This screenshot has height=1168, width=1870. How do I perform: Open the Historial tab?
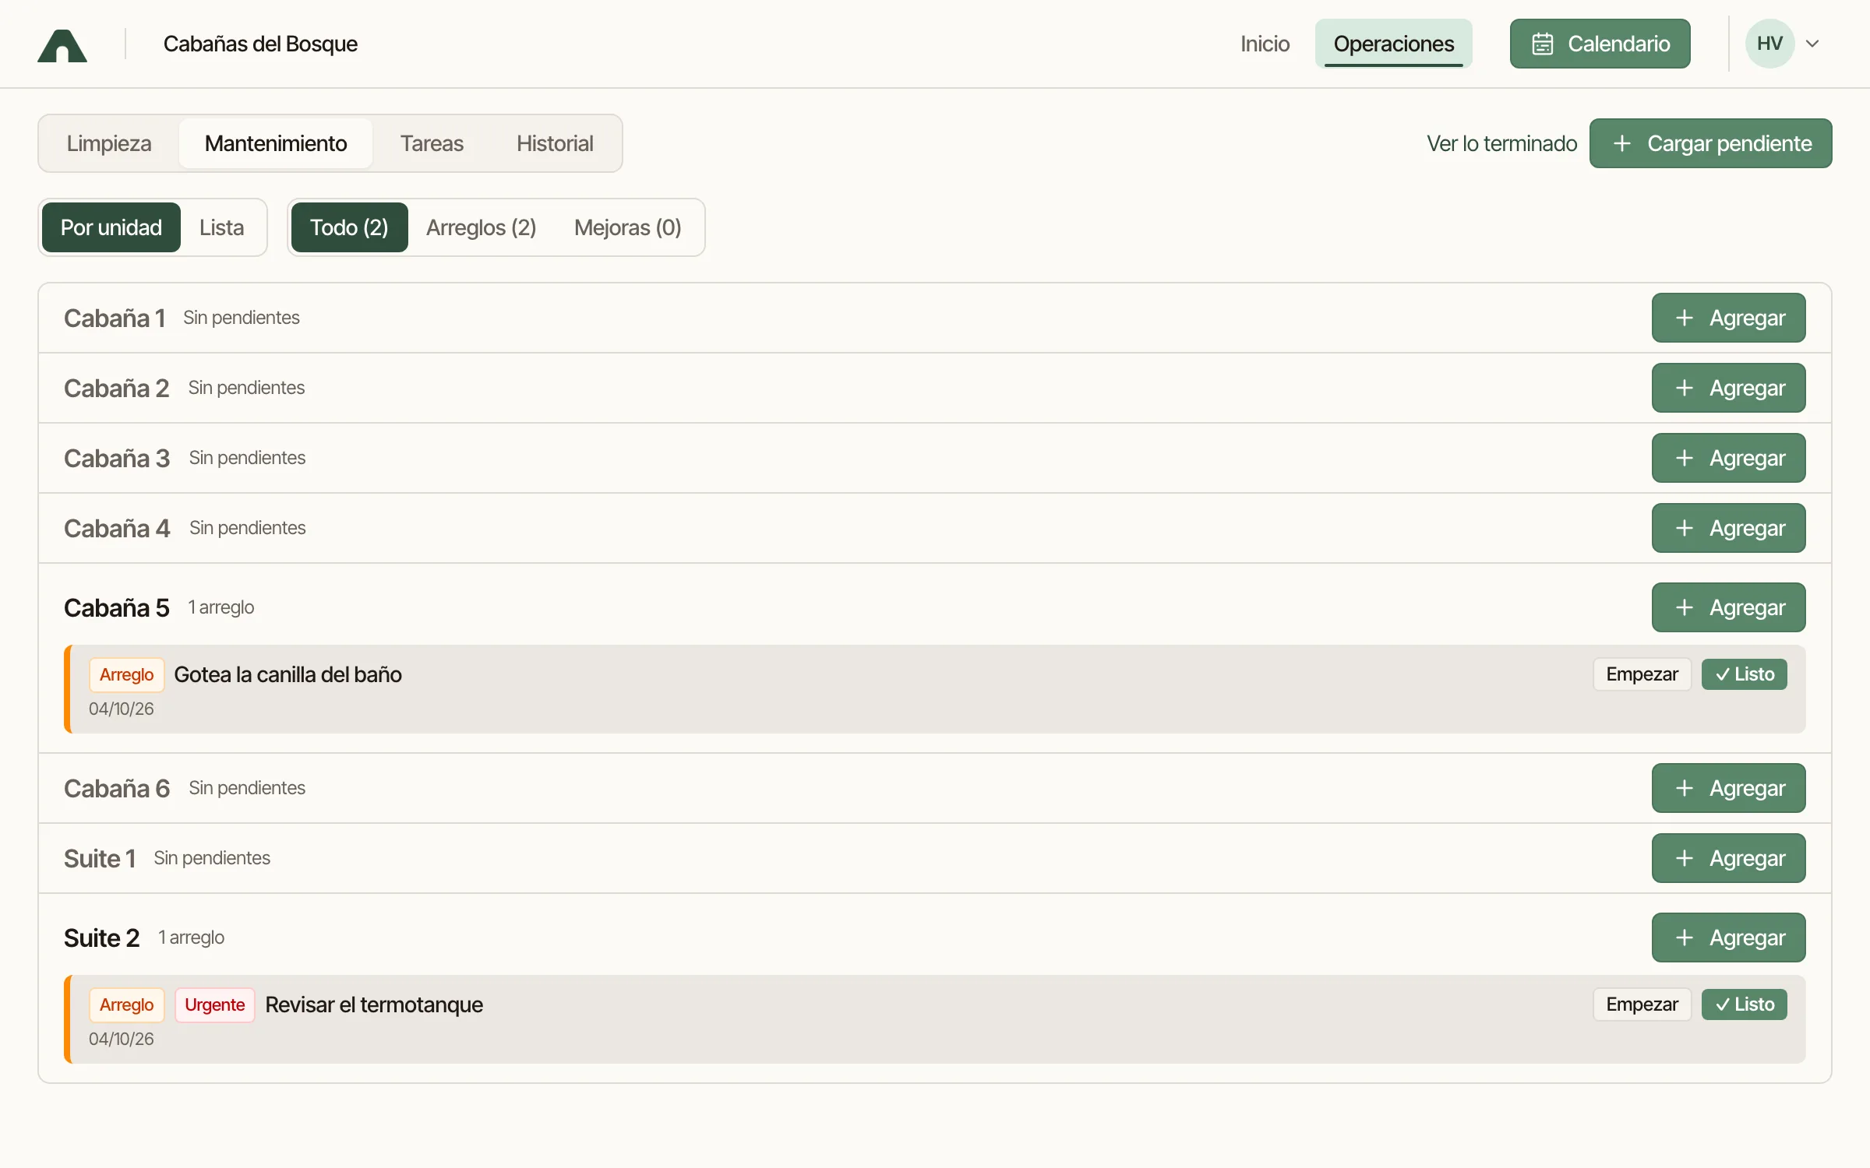point(555,143)
